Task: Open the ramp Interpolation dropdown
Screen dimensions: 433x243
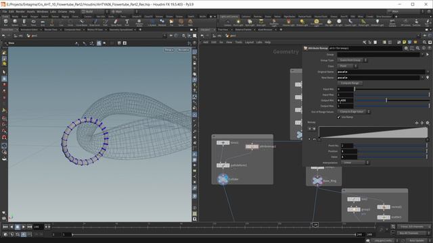Action: pyautogui.click(x=355, y=163)
